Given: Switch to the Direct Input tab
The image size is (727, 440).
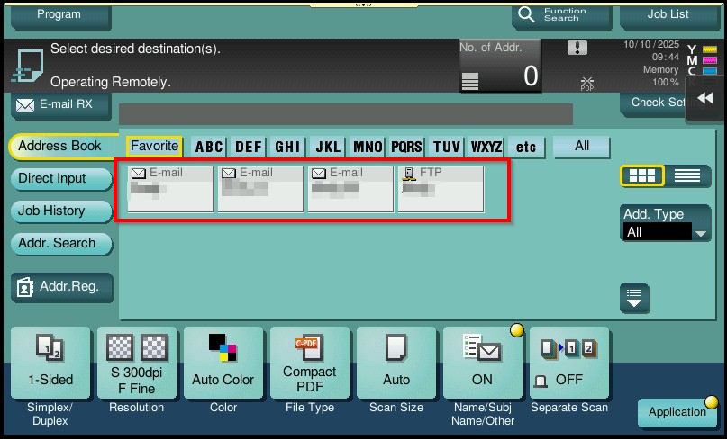Looking at the screenshot, I should point(60,178).
